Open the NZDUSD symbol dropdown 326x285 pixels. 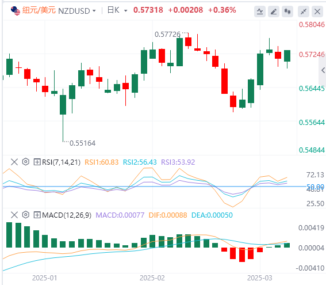pos(77,10)
